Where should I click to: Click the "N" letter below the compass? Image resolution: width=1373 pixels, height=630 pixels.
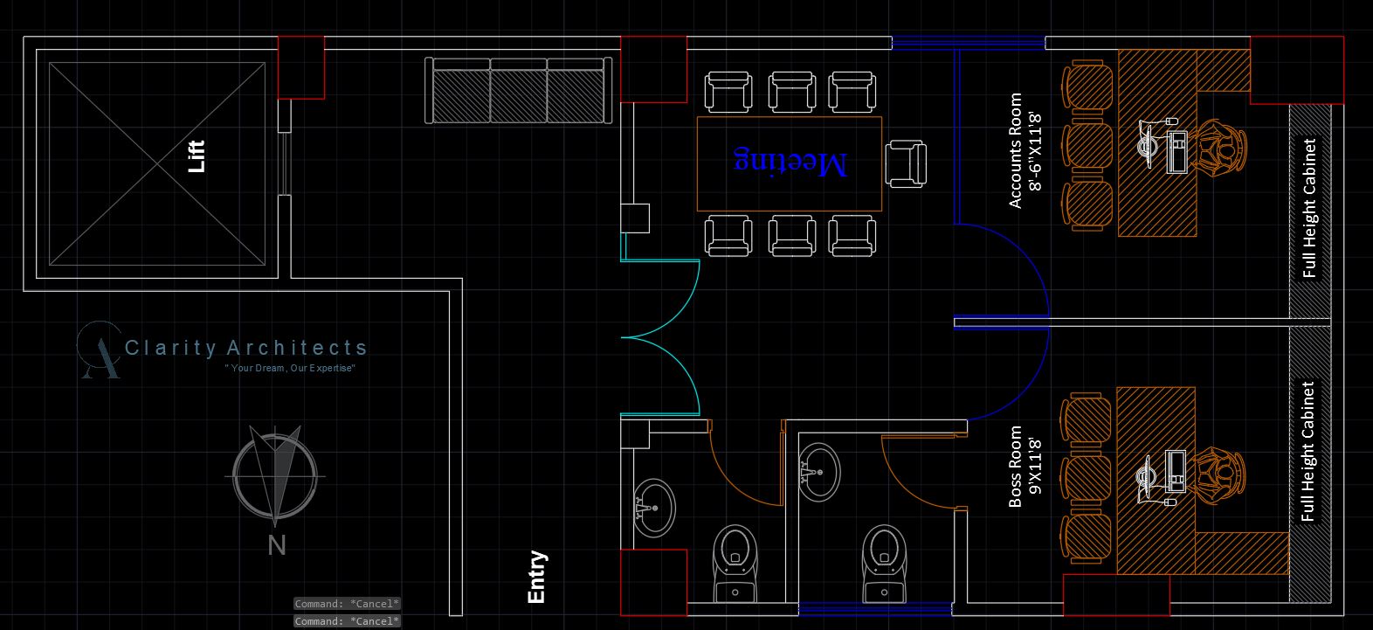277,546
